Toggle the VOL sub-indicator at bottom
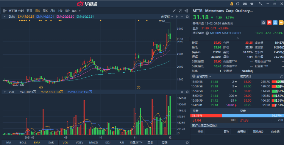The width and height of the screenshot is (284, 145). click(66, 143)
